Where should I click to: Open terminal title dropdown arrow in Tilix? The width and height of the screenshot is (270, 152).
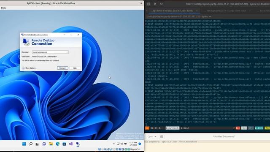point(210,16)
